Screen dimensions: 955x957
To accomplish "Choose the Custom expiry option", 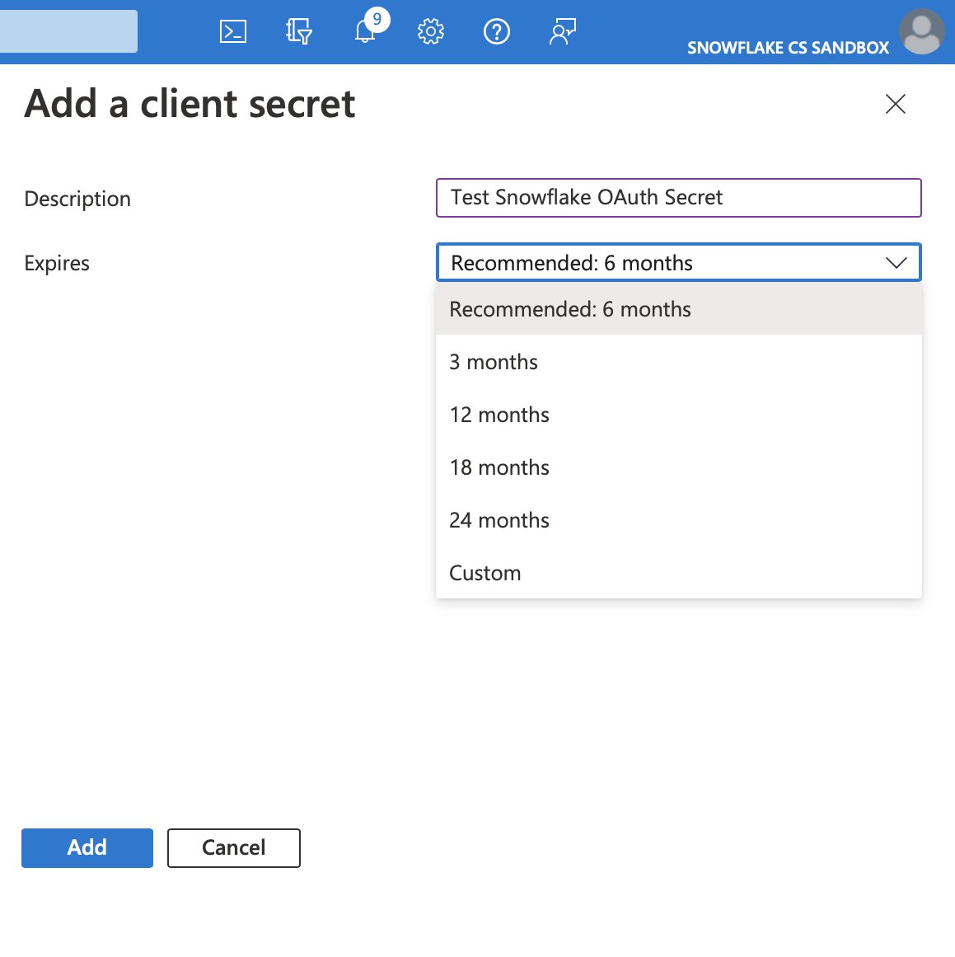I will click(x=679, y=573).
